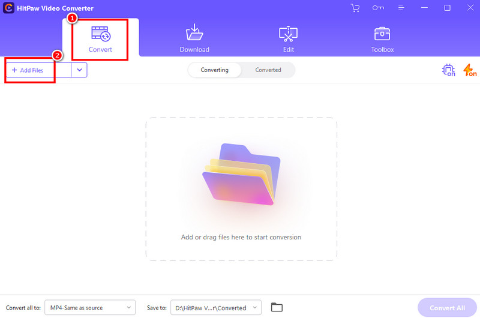Image resolution: width=480 pixels, height=318 pixels.
Task: Switch to the Converted view
Action: [x=268, y=70]
